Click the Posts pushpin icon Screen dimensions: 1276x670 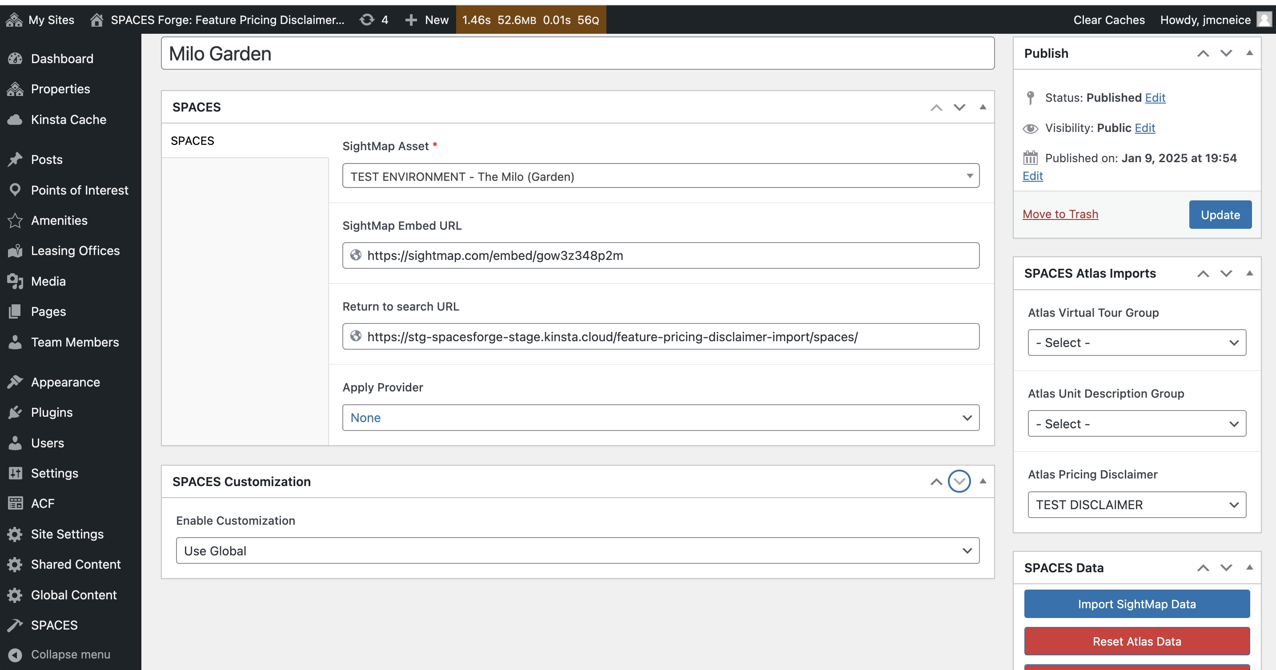(16, 160)
